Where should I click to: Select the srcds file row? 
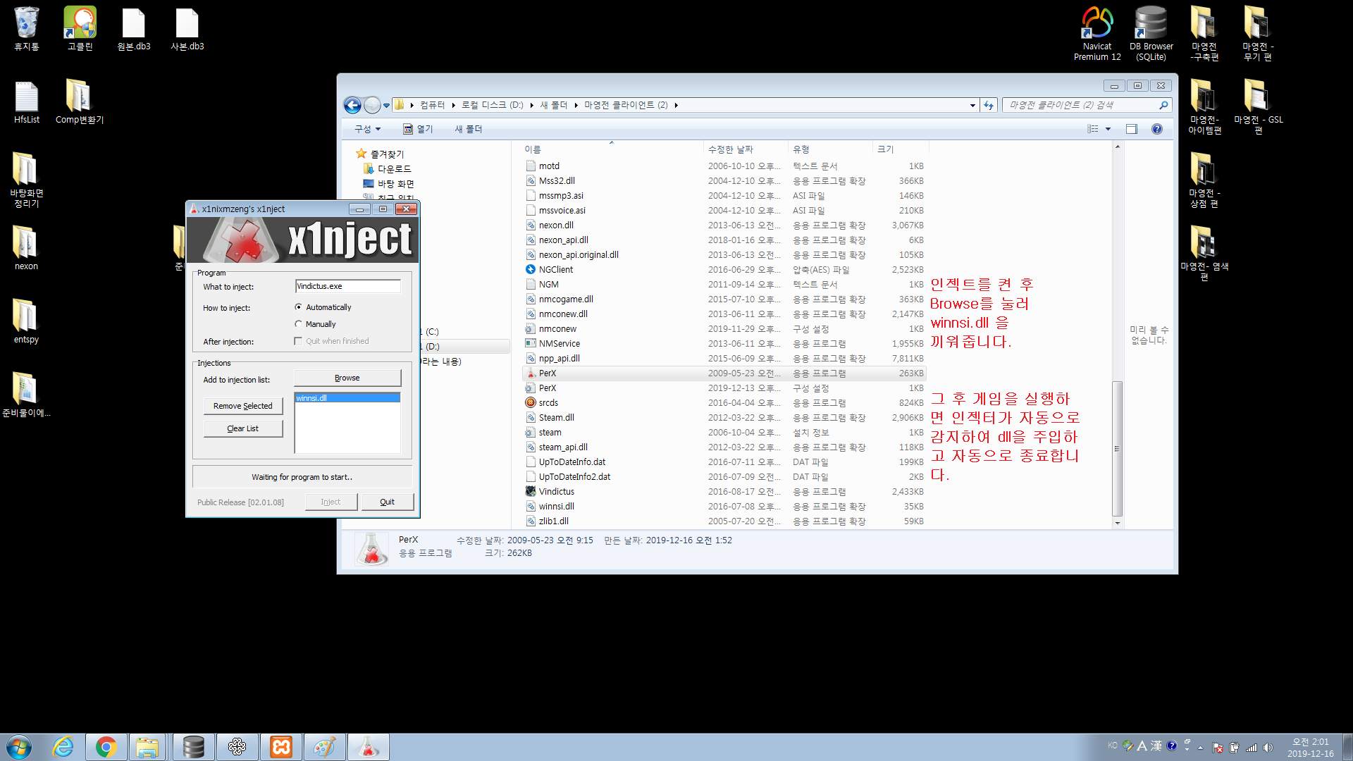724,402
